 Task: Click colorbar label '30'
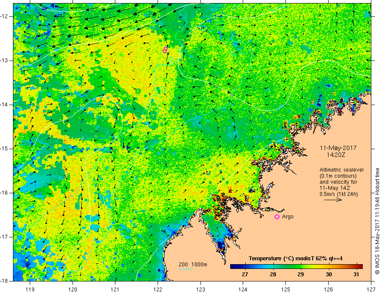(x=329, y=275)
